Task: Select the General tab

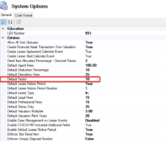Action: pyautogui.click(x=6, y=15)
